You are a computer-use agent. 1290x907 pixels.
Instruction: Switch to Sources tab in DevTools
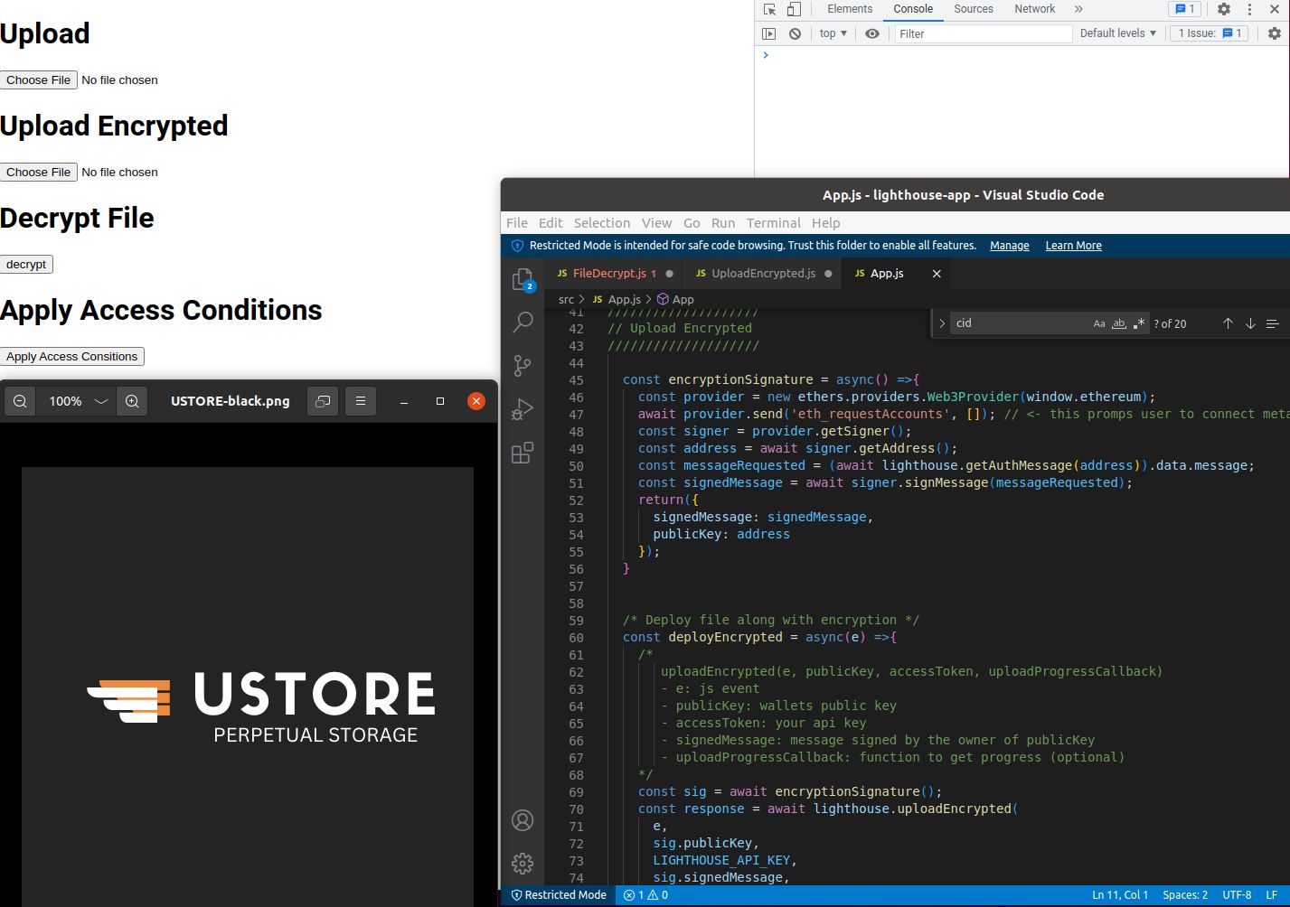click(x=974, y=9)
